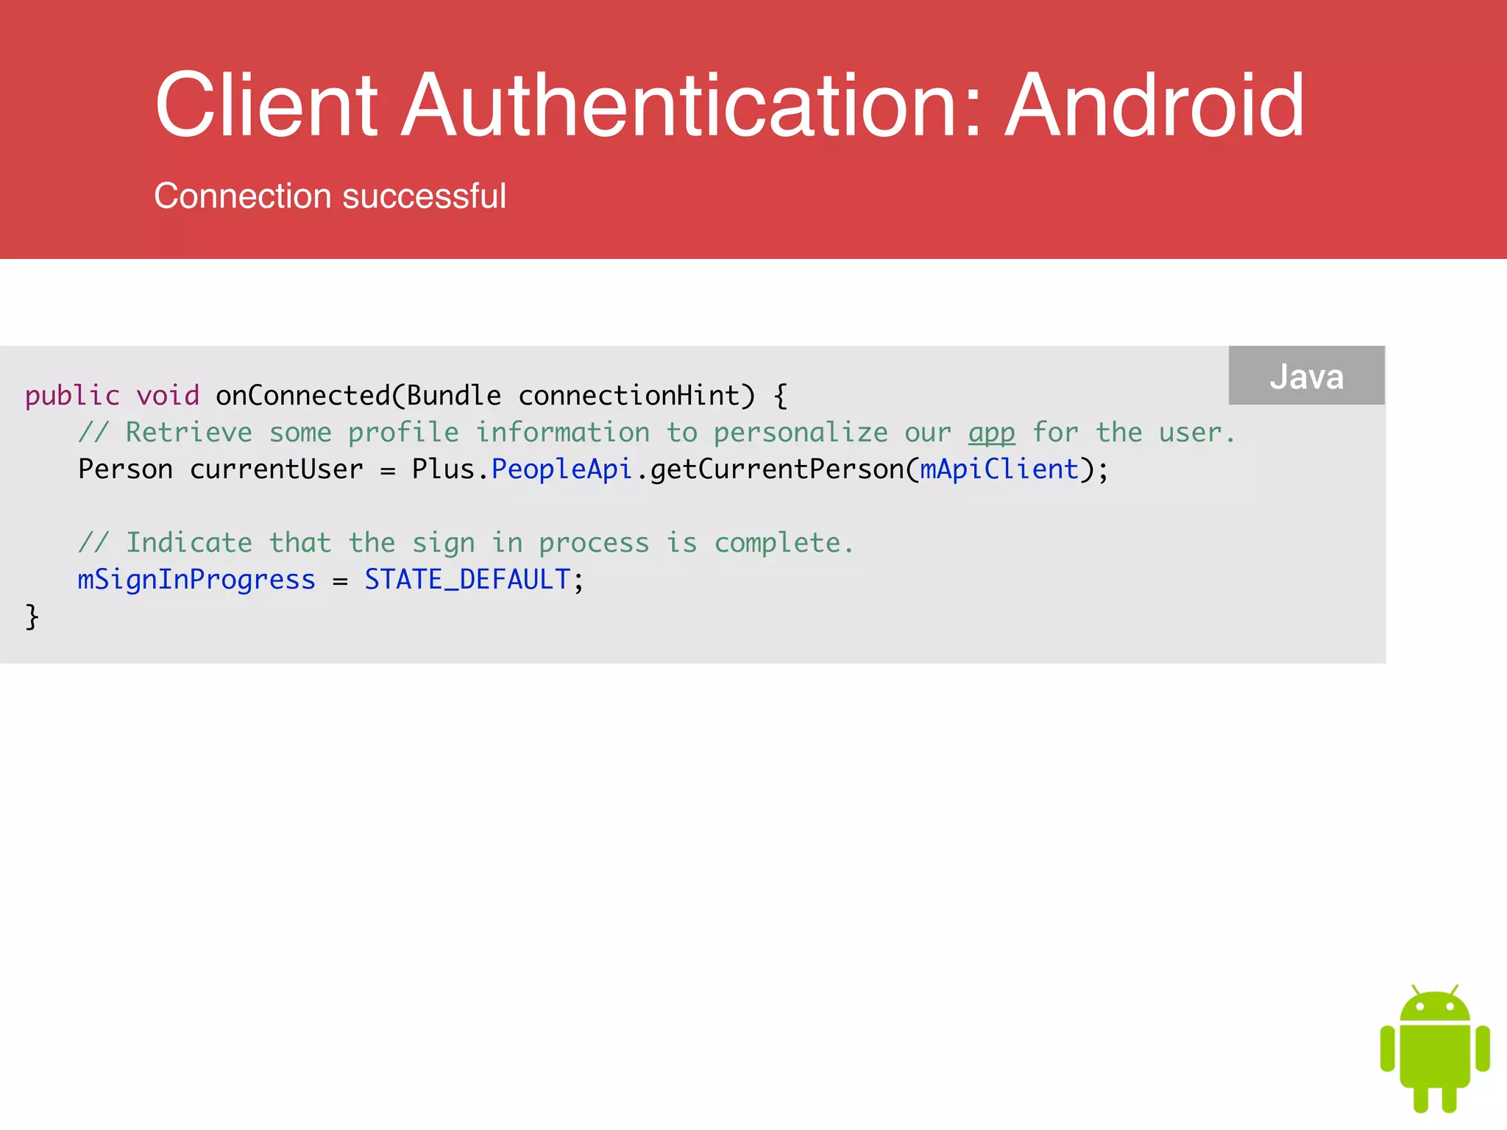The width and height of the screenshot is (1507, 1130).
Task: Select the Java language label
Action: (1306, 376)
